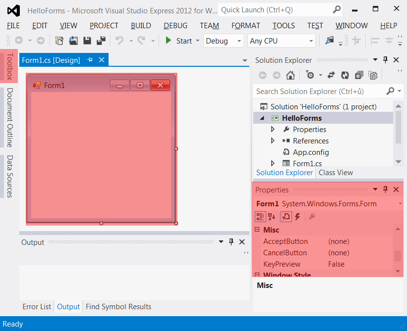Toggle the Categorized view in Properties

(260, 216)
